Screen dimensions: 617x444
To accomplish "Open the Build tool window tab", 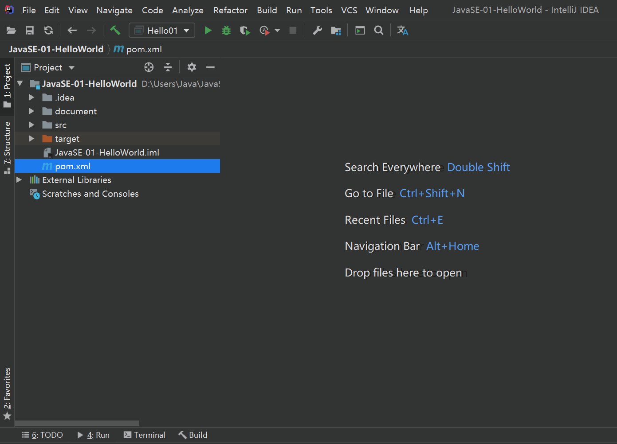I will click(193, 435).
